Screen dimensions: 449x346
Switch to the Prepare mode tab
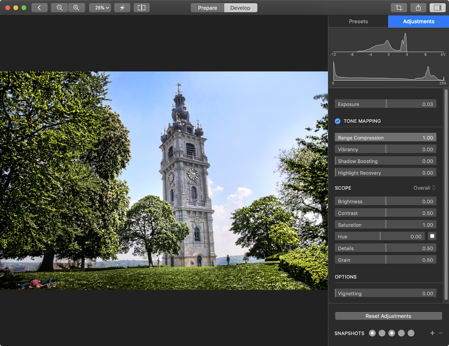(207, 8)
